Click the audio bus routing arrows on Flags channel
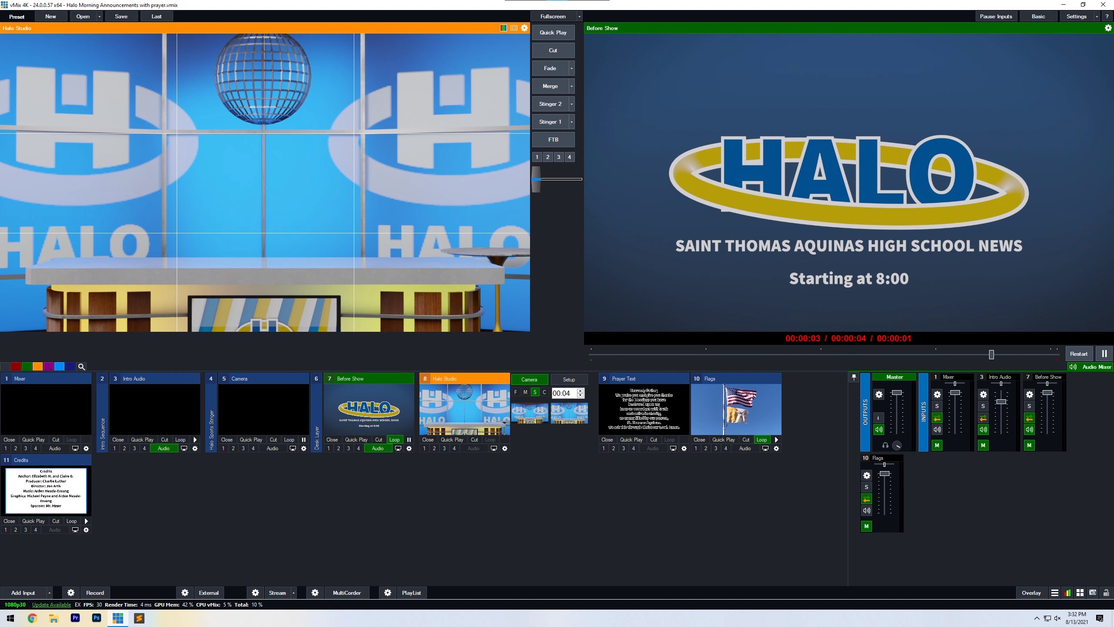Viewport: 1114px width, 627px height. (x=866, y=499)
